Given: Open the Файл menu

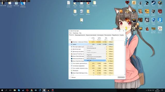Looking at the screenshot, I should pyautogui.click(x=70, y=33).
